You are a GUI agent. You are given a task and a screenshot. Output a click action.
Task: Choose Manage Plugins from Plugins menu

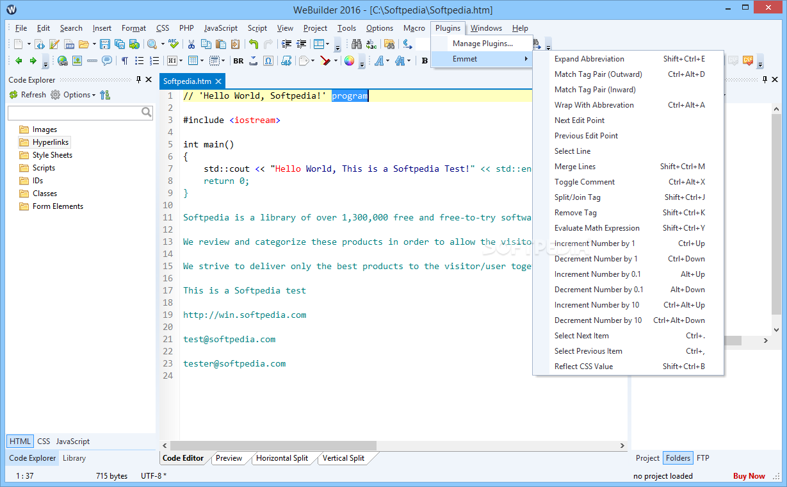click(x=483, y=44)
